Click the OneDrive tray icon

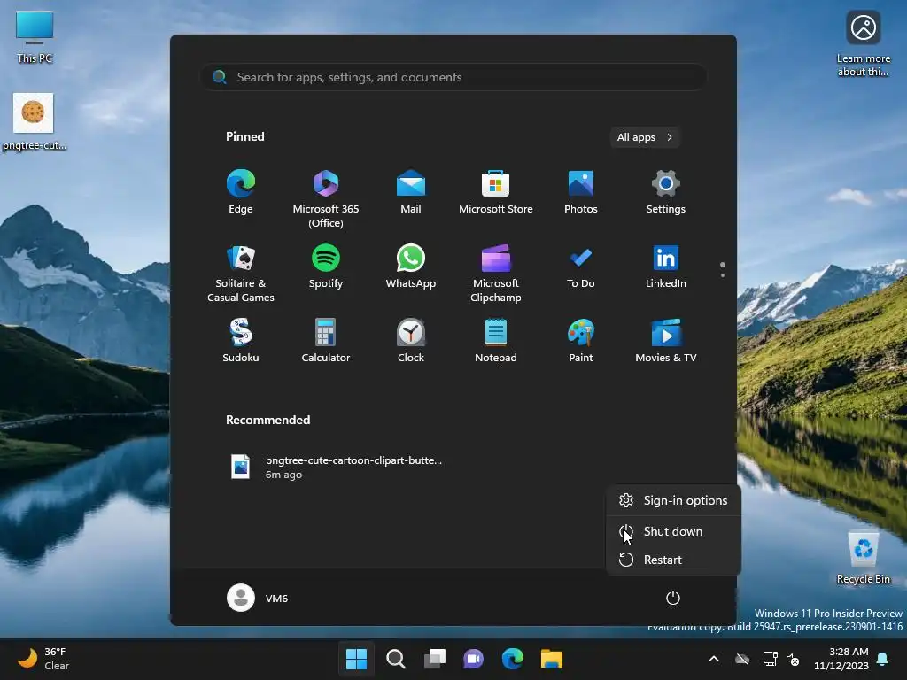tap(742, 659)
